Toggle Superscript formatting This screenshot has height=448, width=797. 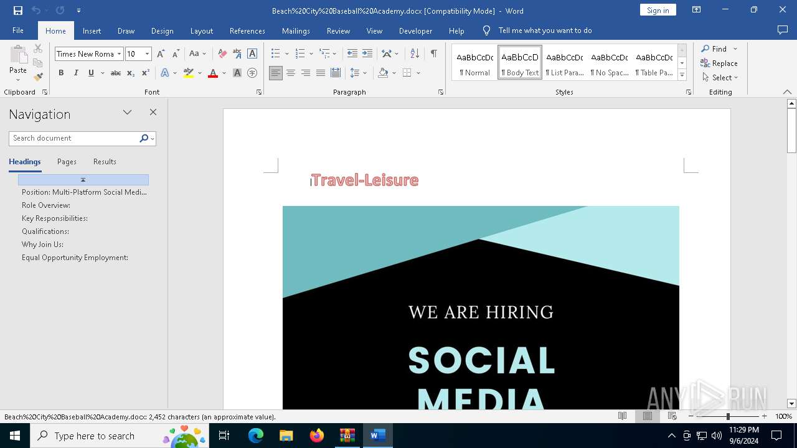click(146, 73)
